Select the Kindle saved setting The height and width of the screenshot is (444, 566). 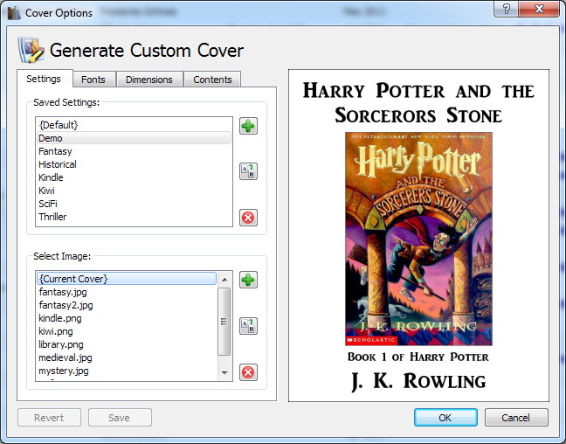point(134,177)
